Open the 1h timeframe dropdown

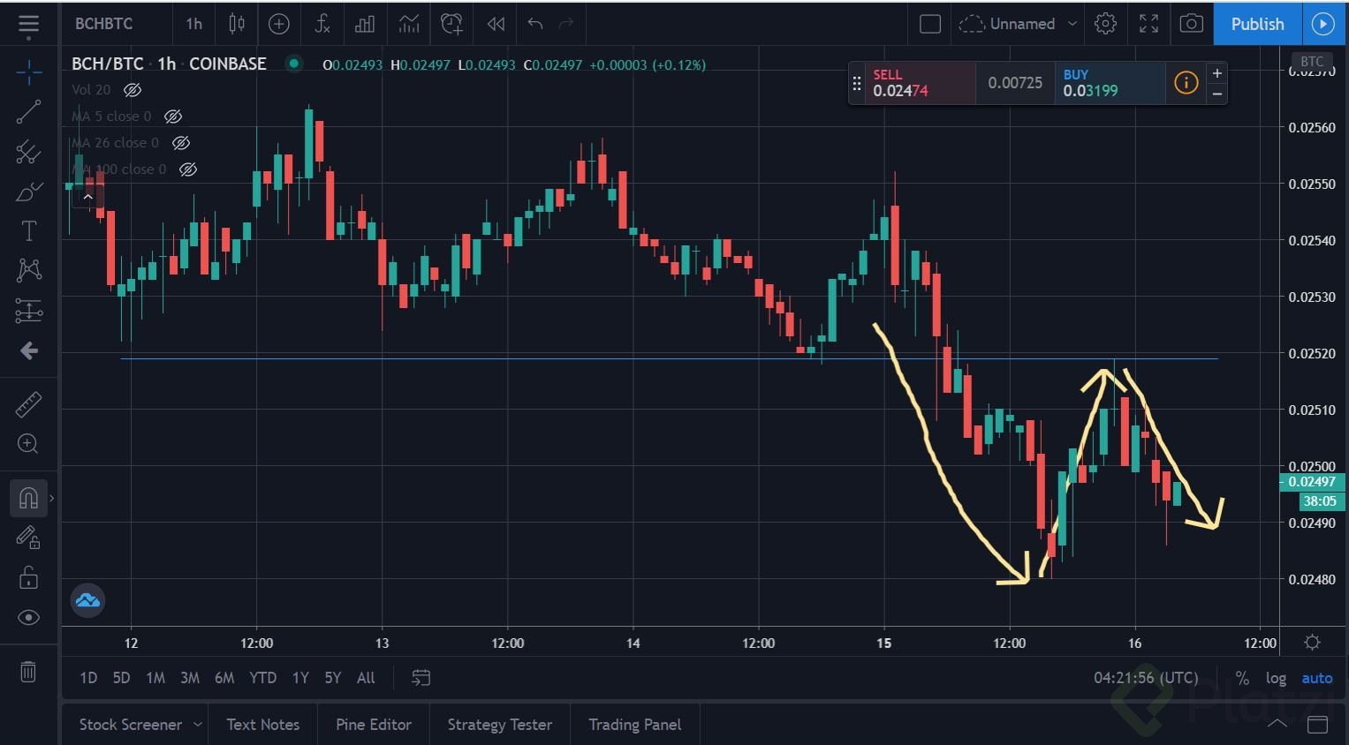click(x=193, y=24)
